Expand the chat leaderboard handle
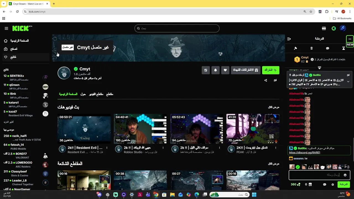Screen dimensions: 354x199 [319, 68]
